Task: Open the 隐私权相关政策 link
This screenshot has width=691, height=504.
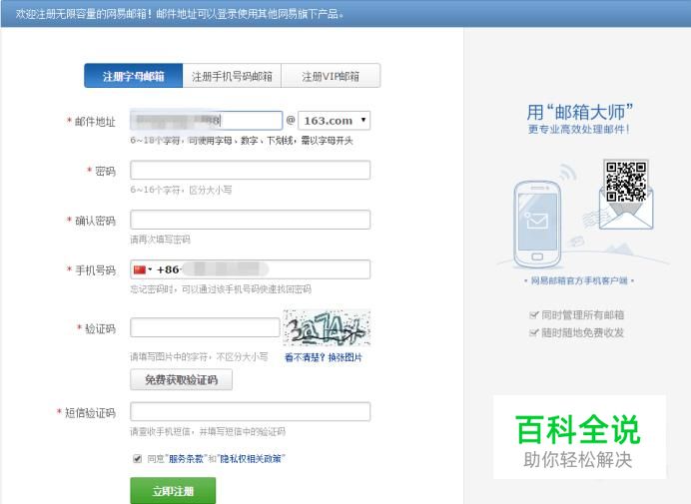Action: 251,459
